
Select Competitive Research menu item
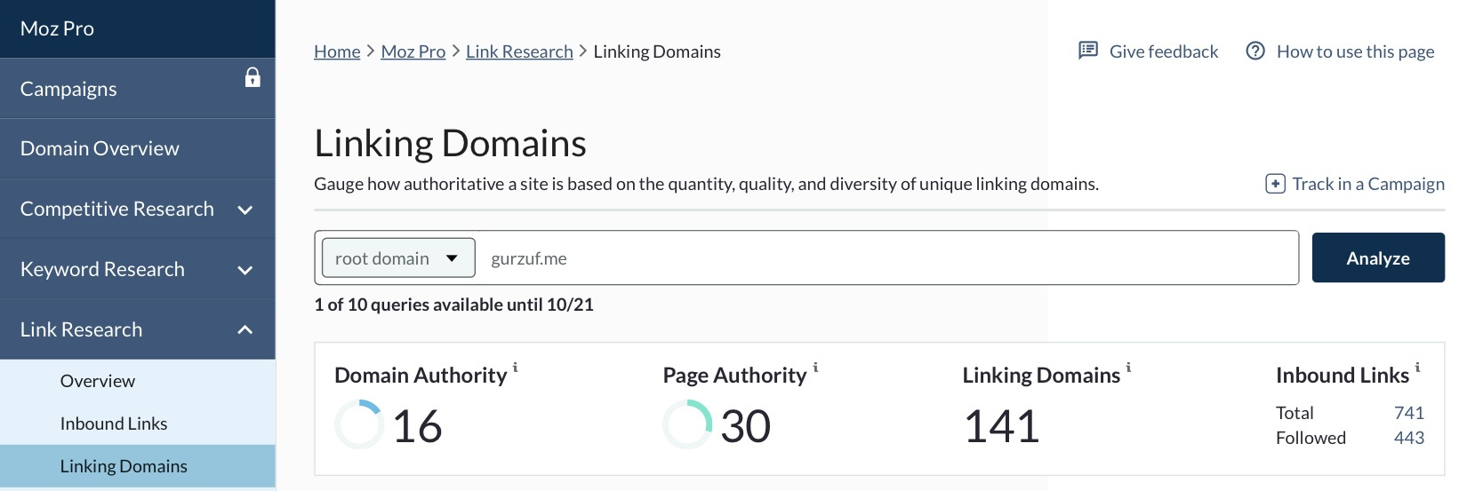pyautogui.click(x=138, y=209)
